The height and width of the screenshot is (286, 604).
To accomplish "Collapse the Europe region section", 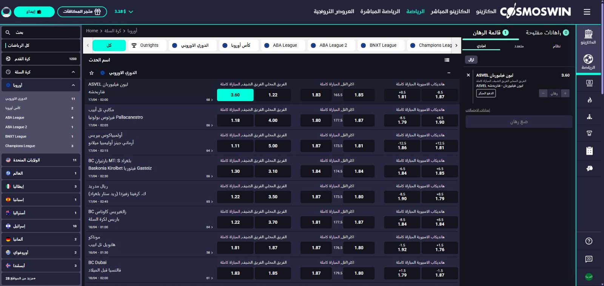I will point(73,85).
